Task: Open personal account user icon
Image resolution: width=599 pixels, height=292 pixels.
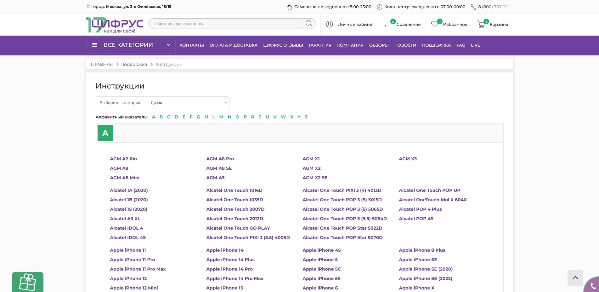Action: point(330,24)
